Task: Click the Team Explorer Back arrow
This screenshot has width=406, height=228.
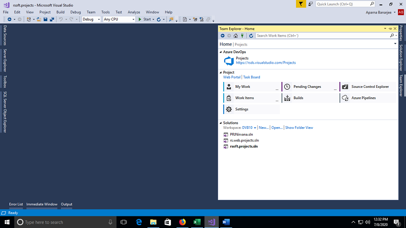Action: point(222,36)
